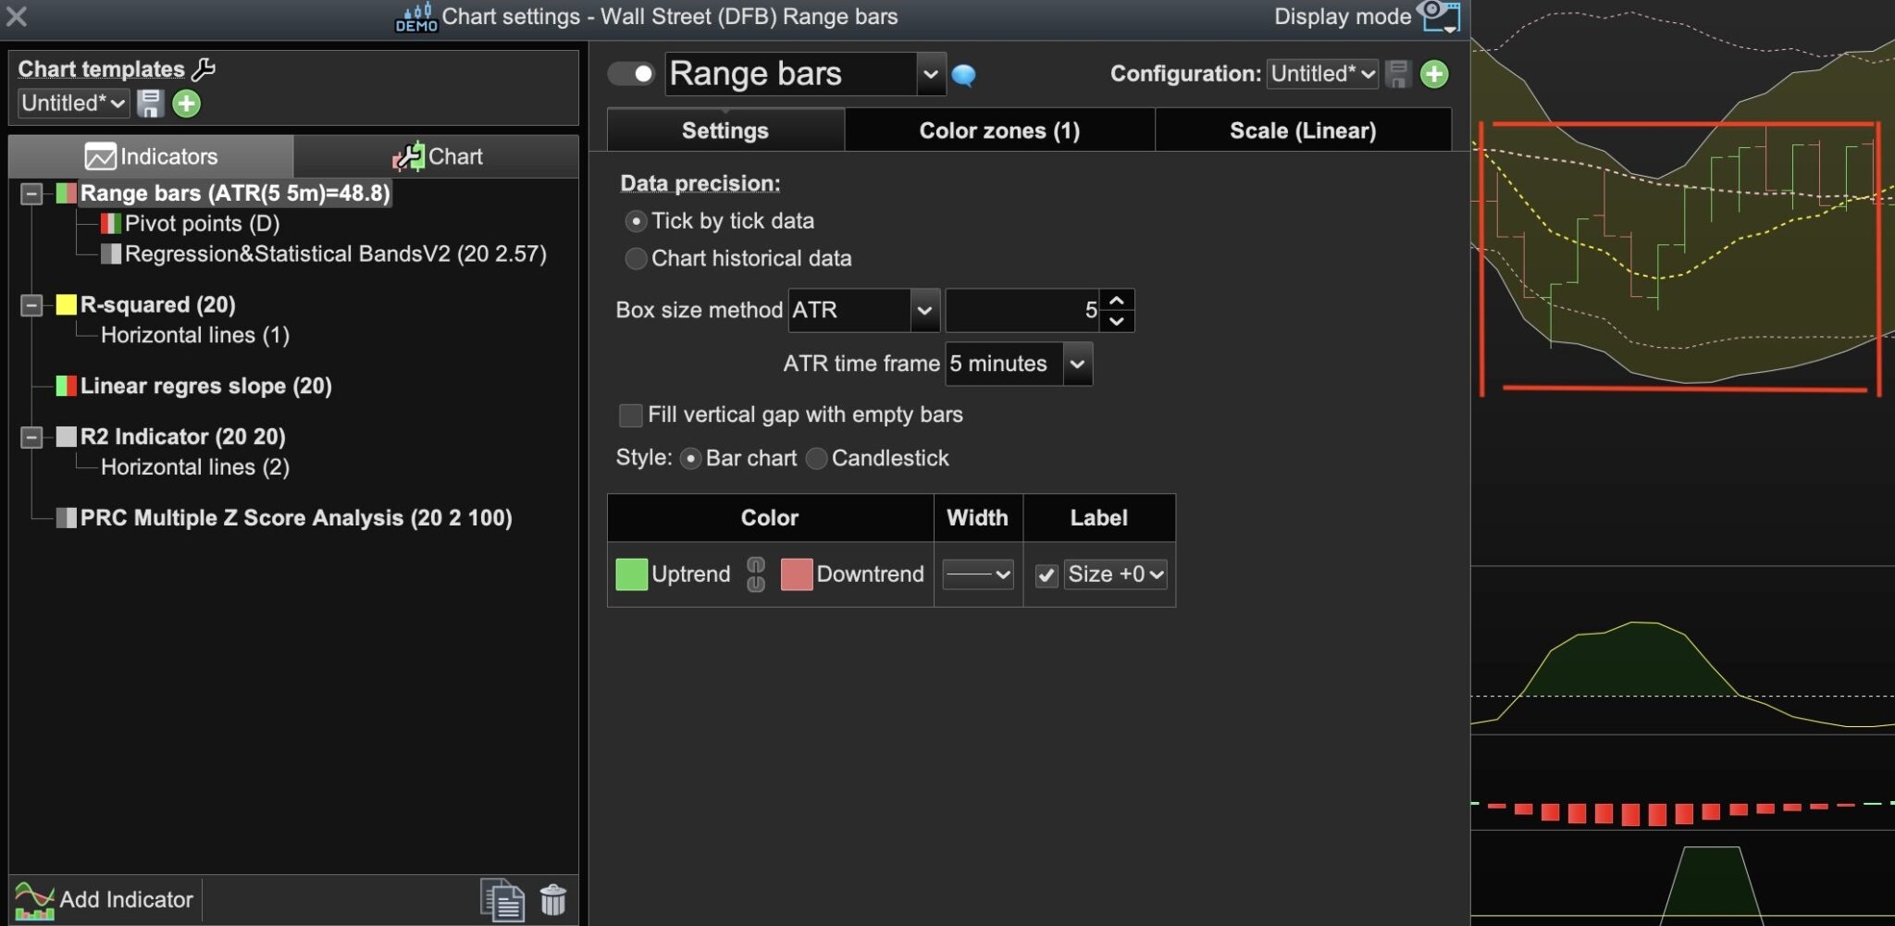Click the Range bars tree color icon
Viewport: 1895px width, 926px height.
click(67, 193)
